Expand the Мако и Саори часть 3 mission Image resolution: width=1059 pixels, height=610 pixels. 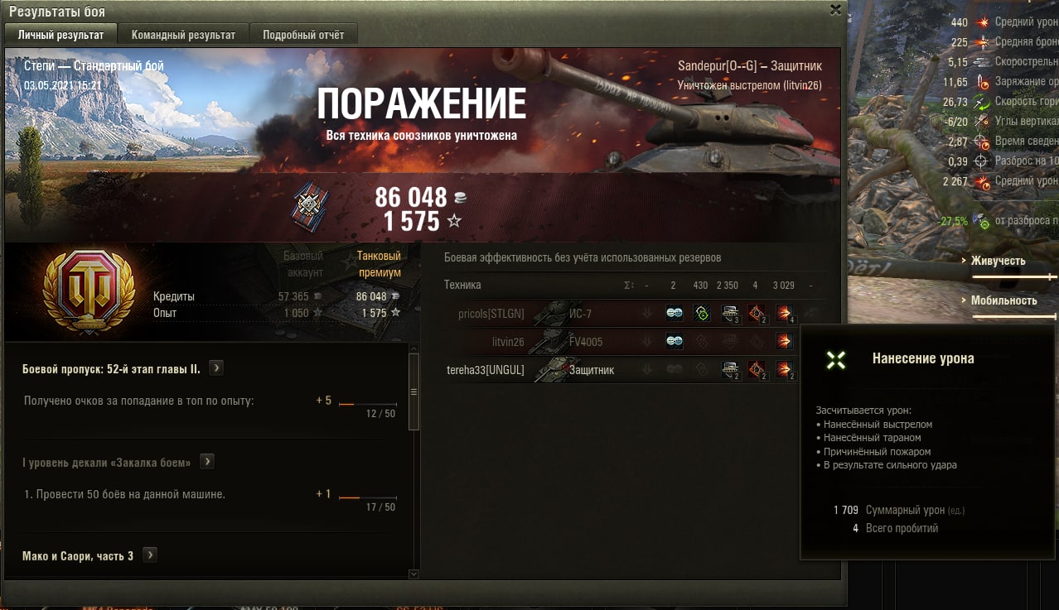click(149, 555)
